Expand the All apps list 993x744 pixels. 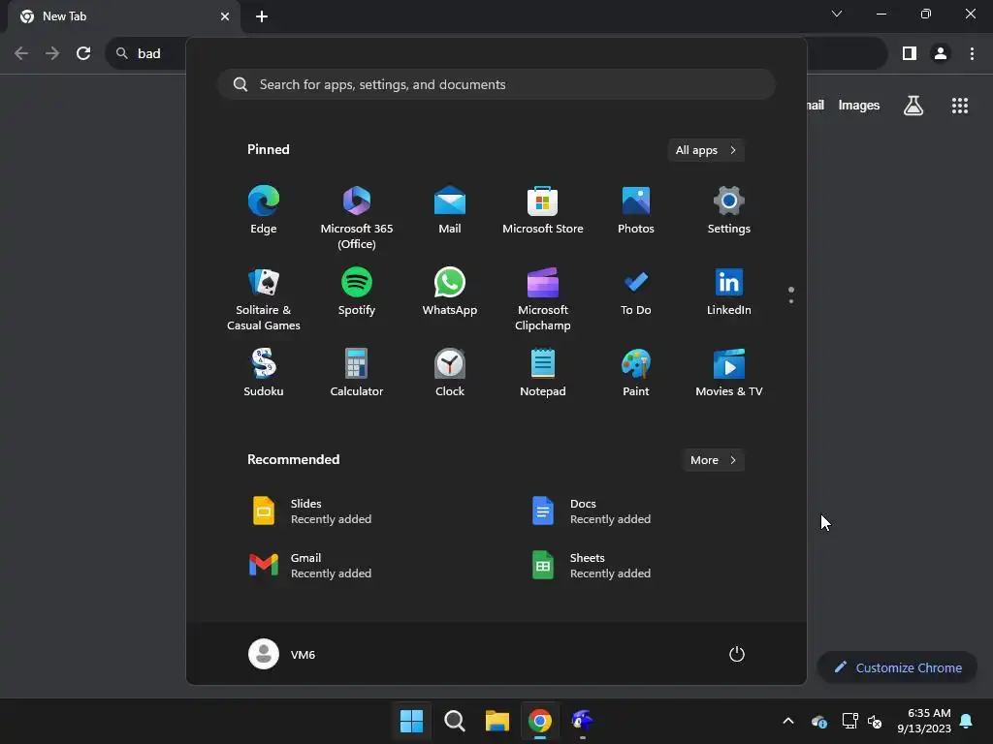click(x=706, y=150)
